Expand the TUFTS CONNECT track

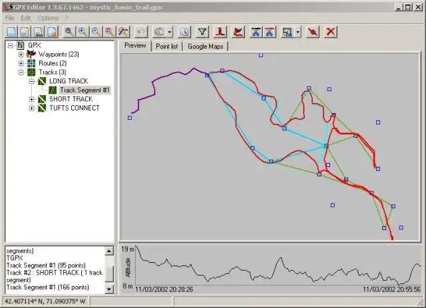(31, 108)
